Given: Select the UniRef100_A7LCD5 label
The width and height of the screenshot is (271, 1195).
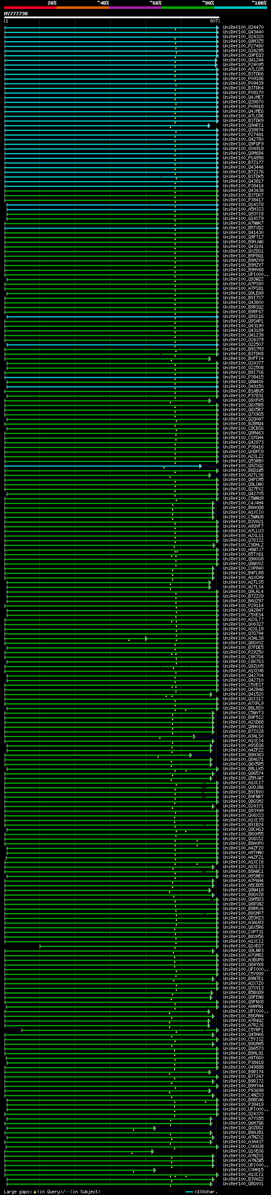Looking at the screenshot, I should pos(243,70).
